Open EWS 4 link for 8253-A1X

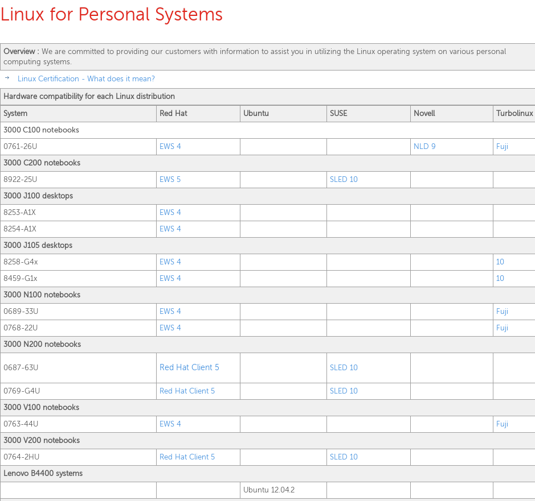coord(170,213)
